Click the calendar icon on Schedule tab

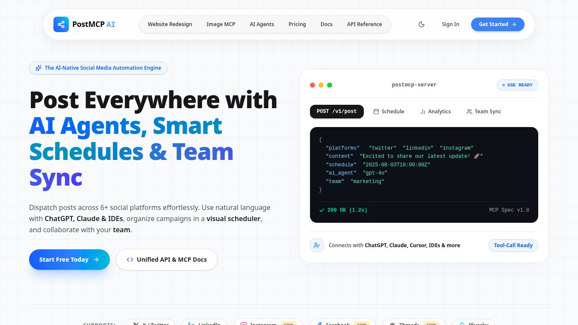pyautogui.click(x=376, y=112)
